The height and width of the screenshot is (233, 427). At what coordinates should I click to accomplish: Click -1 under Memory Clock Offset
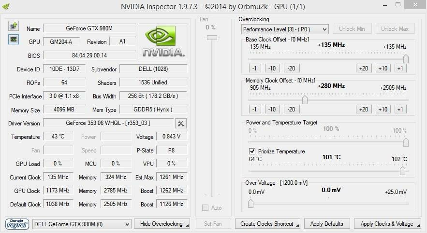(x=255, y=109)
